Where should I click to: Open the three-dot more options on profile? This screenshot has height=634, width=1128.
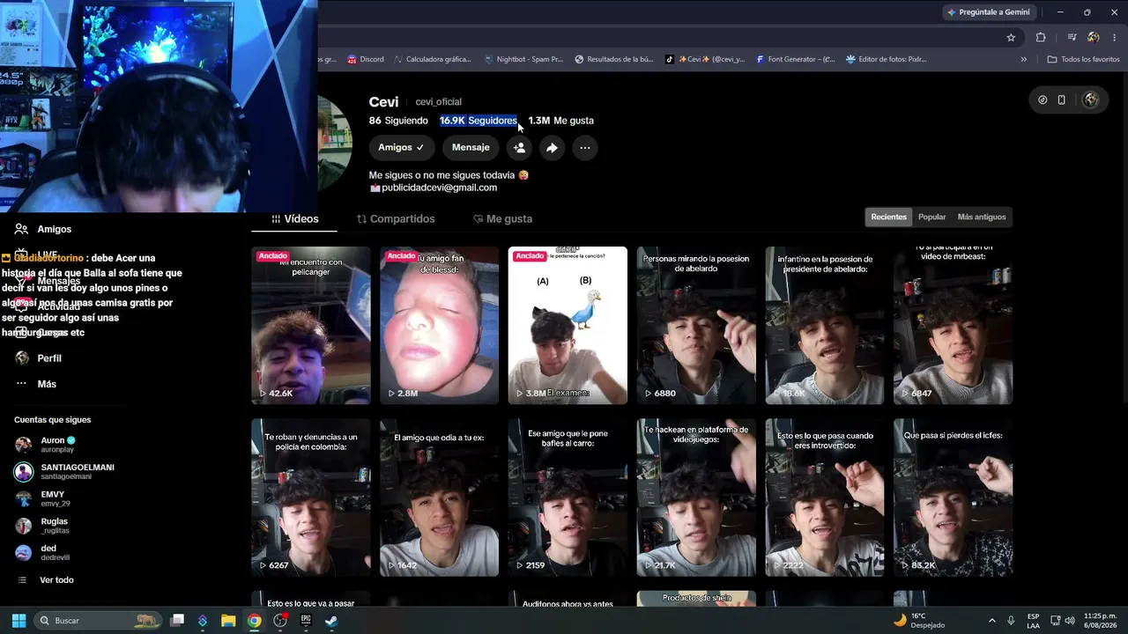click(x=585, y=148)
